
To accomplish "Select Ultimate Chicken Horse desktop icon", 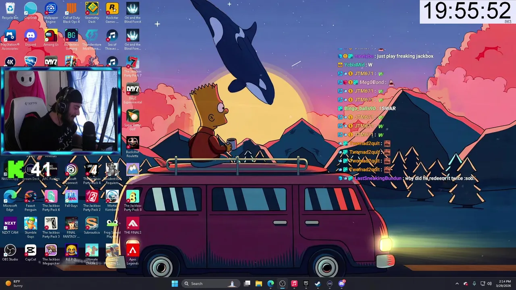I will (x=92, y=255).
